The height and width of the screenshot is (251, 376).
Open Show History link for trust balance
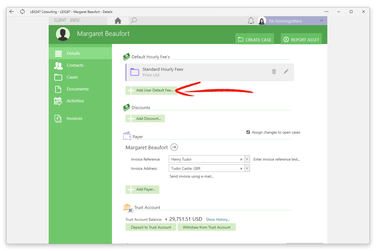pos(218,219)
